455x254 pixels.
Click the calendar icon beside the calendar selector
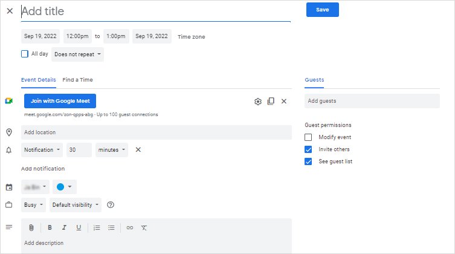click(x=9, y=187)
